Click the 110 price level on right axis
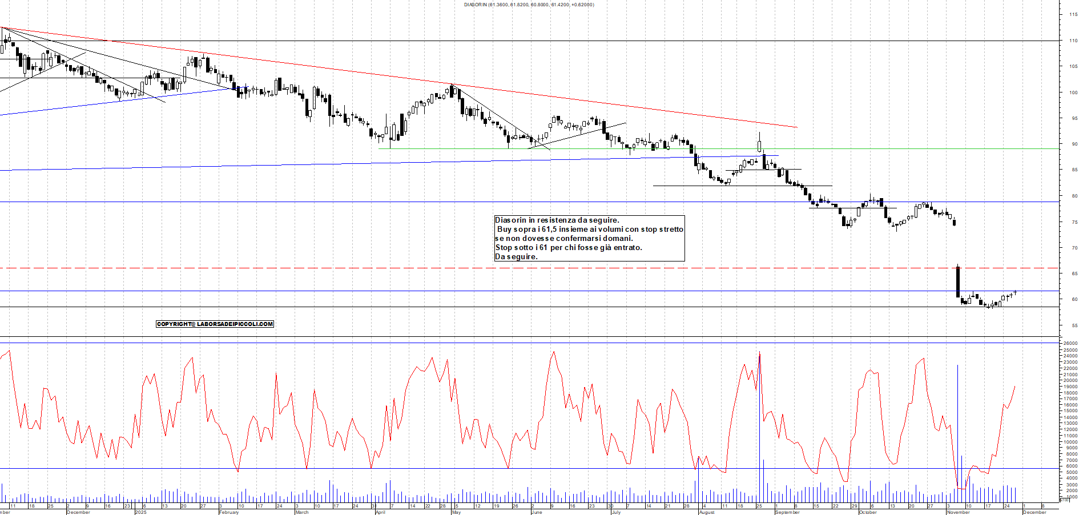 point(1074,41)
